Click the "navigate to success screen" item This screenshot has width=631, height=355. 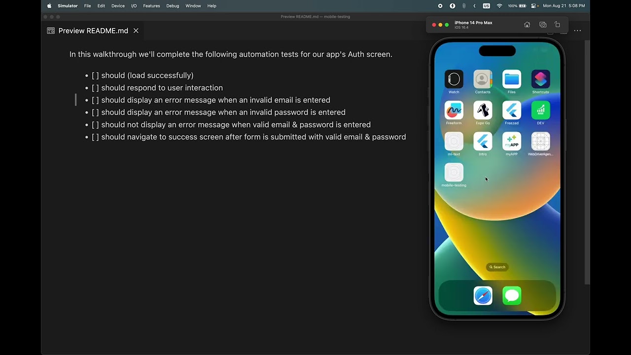249,137
